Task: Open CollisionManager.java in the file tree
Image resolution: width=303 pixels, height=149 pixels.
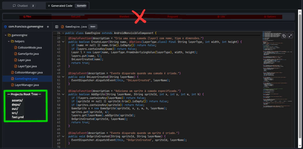Action: point(29,72)
